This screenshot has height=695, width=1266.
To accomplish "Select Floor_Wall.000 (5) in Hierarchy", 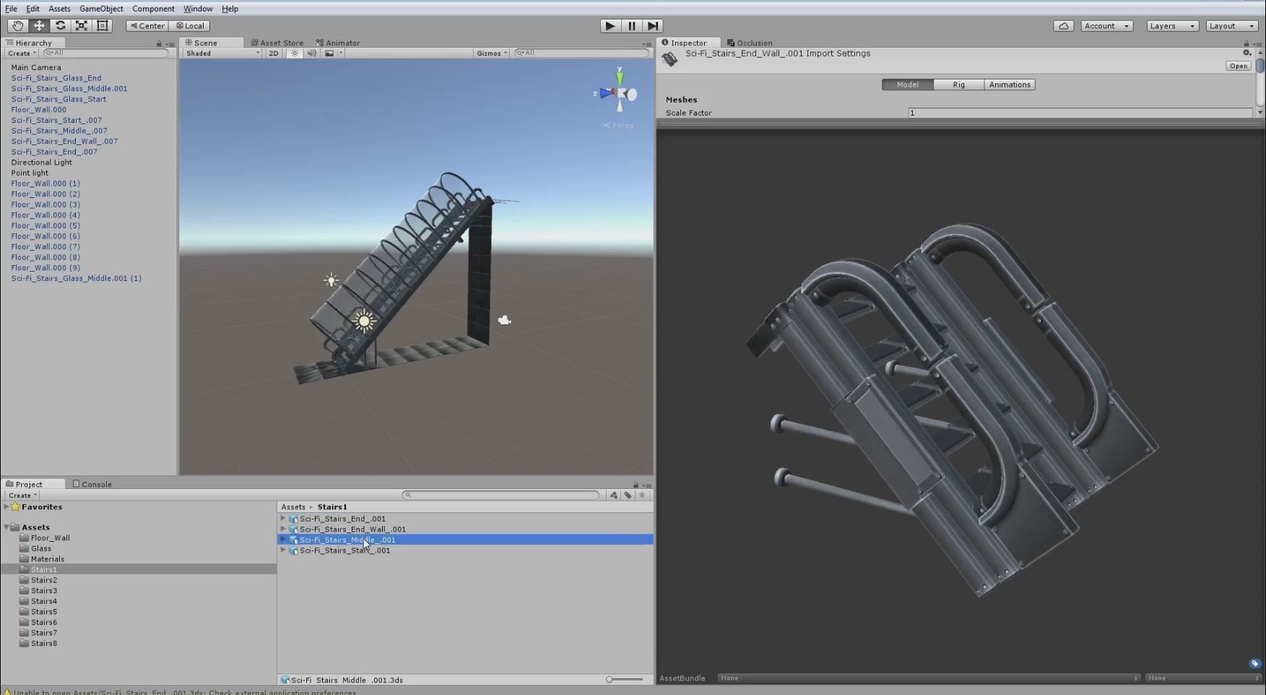I will pos(45,225).
